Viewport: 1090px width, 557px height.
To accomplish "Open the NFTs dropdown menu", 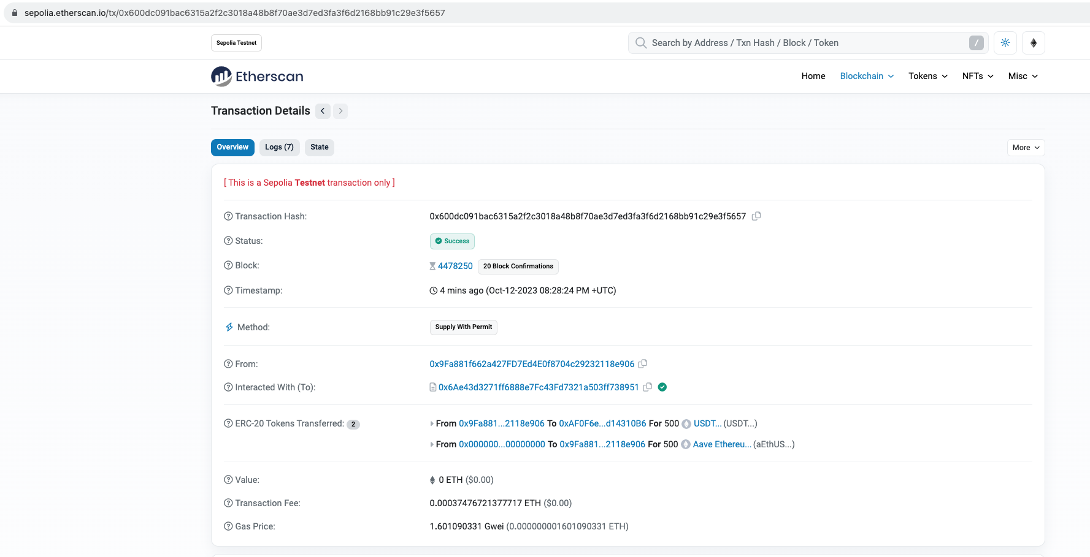I will [978, 76].
